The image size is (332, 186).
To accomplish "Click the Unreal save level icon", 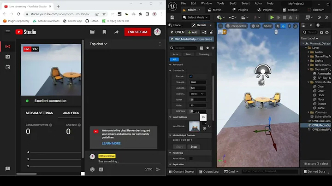I will 172,17.
